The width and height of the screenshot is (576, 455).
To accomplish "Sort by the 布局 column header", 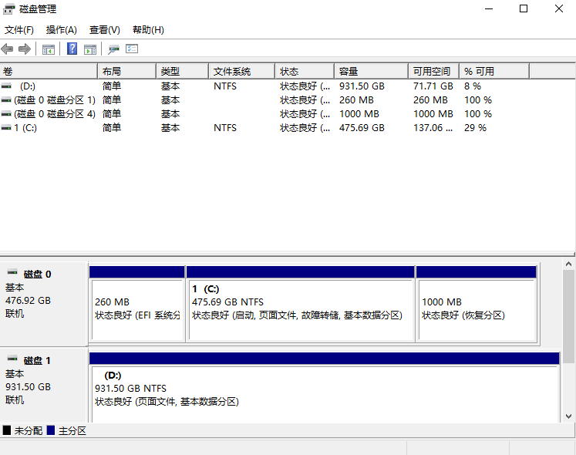I will click(x=126, y=71).
